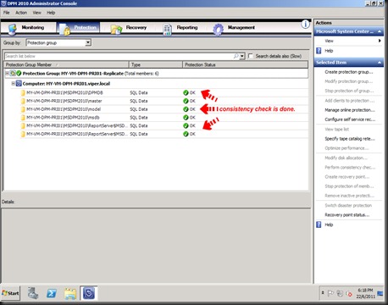Viewport: 388px width, 305px height.
Task: Click the Start button
Action: [x=11, y=293]
